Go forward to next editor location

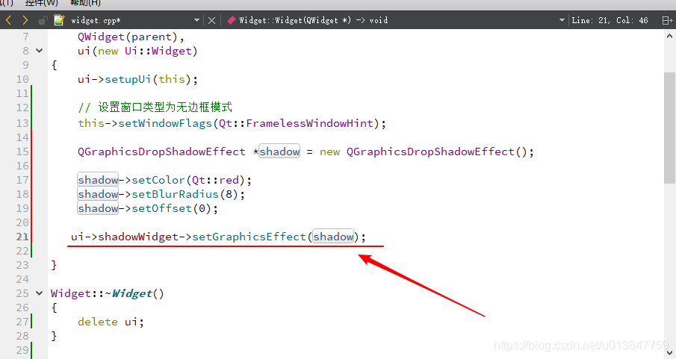pyautogui.click(x=25, y=20)
